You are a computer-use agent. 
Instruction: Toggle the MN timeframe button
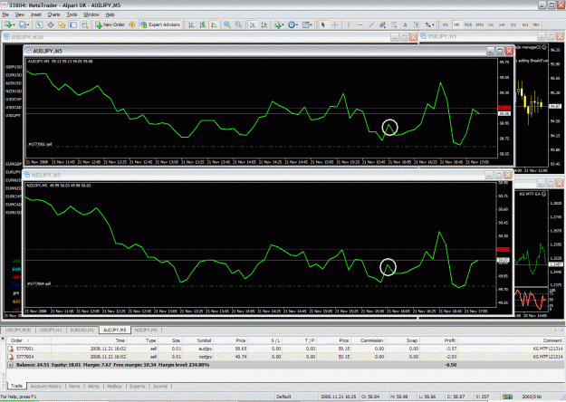536,24
